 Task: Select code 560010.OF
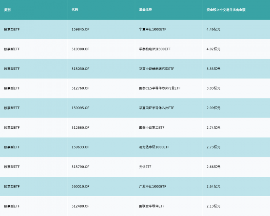pos(80,187)
